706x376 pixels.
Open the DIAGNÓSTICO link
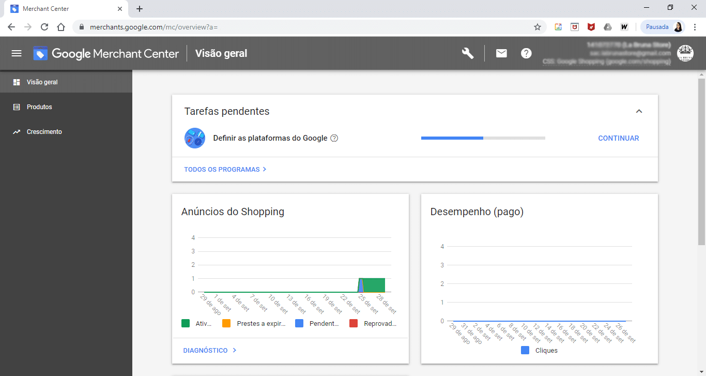click(x=210, y=350)
